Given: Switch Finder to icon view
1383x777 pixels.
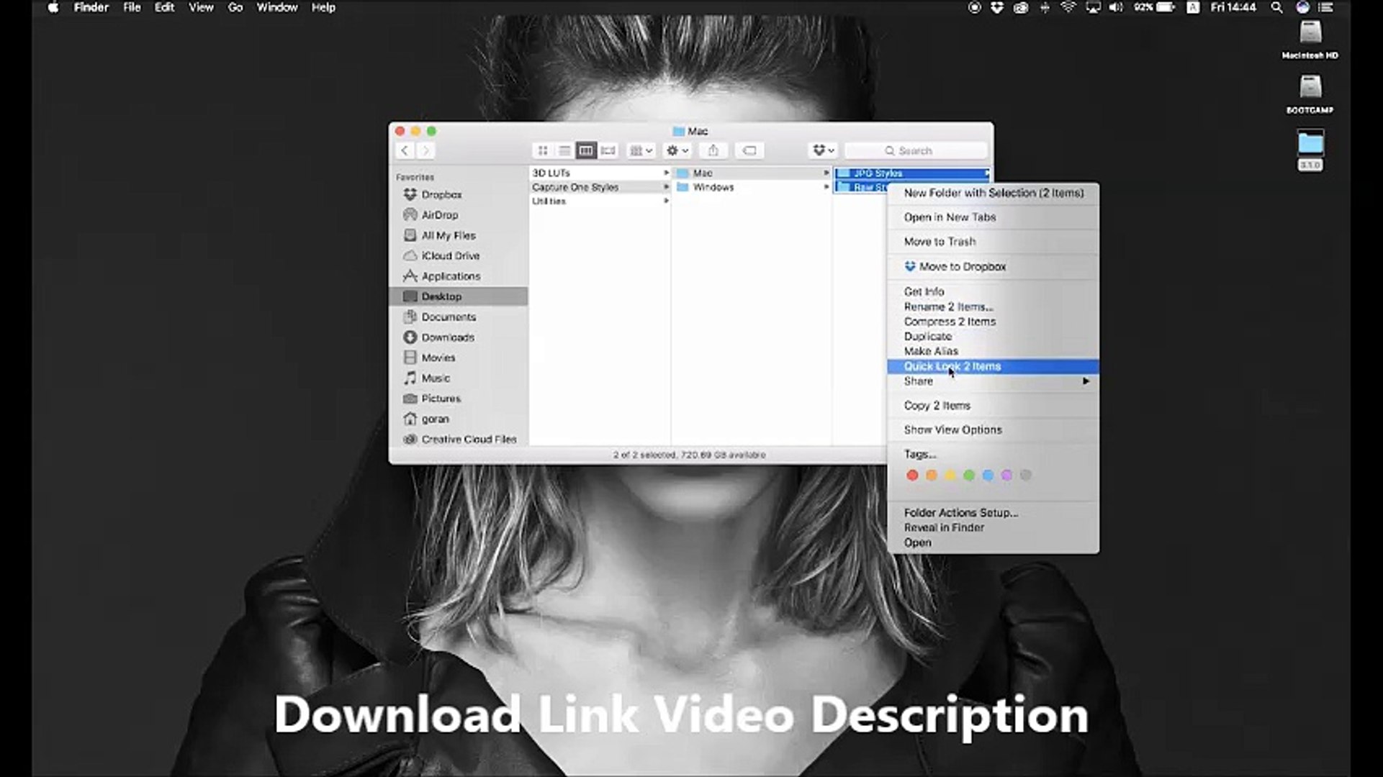Looking at the screenshot, I should point(543,150).
